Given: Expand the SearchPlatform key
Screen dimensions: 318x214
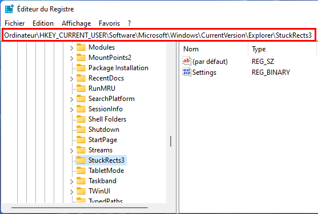Looking at the screenshot, I should tap(71, 99).
